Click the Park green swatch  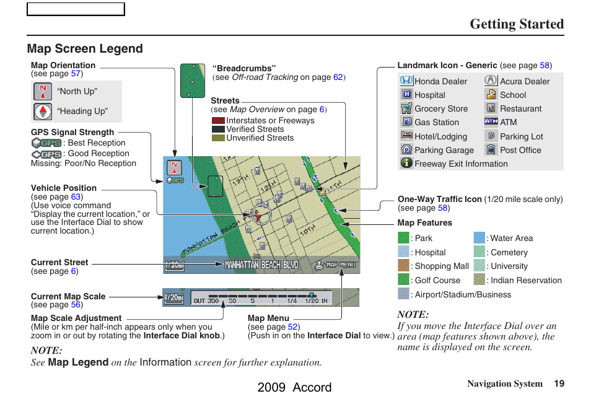pos(403,238)
